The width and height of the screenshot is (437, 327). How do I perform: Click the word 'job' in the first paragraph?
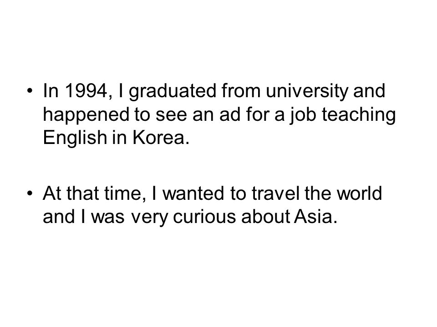[303, 116]
